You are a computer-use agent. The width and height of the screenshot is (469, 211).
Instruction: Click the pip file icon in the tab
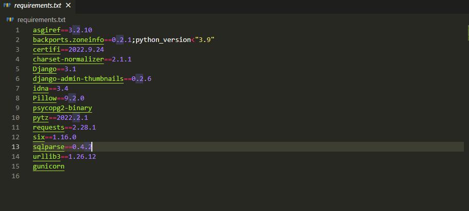[x=7, y=5]
